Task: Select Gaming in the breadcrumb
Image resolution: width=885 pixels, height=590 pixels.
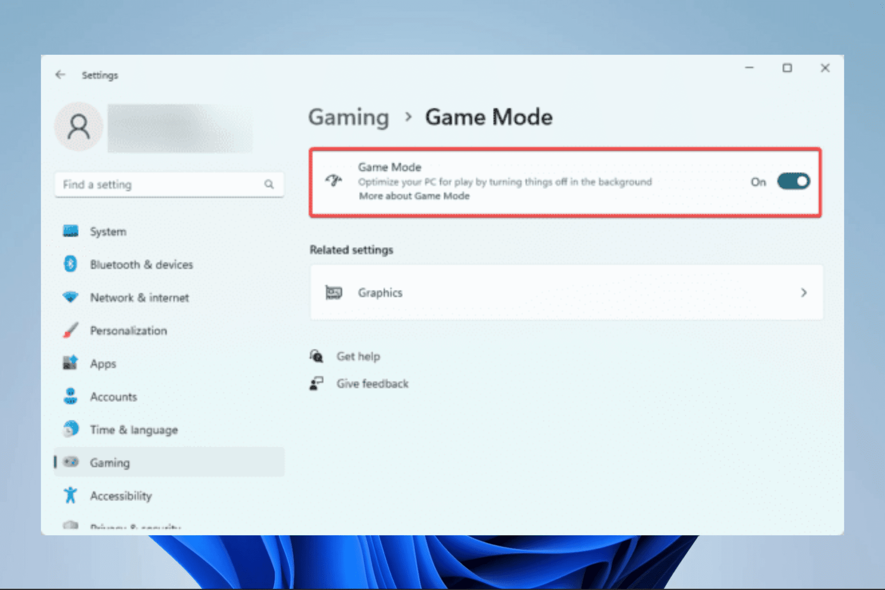Action: 348,118
